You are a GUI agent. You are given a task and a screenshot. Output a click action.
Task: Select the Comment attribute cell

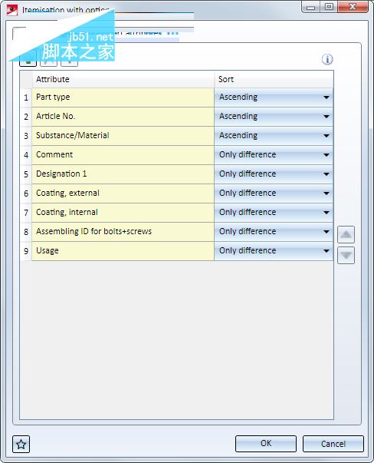point(123,155)
